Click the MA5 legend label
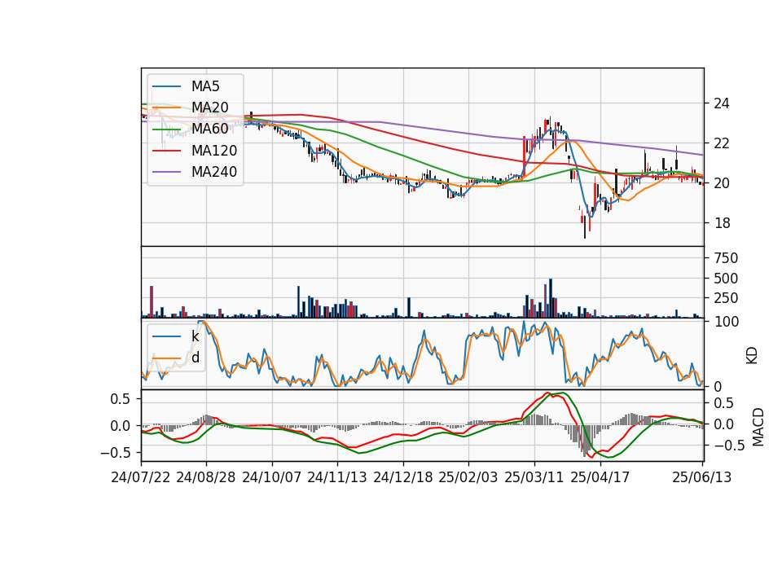 point(205,86)
